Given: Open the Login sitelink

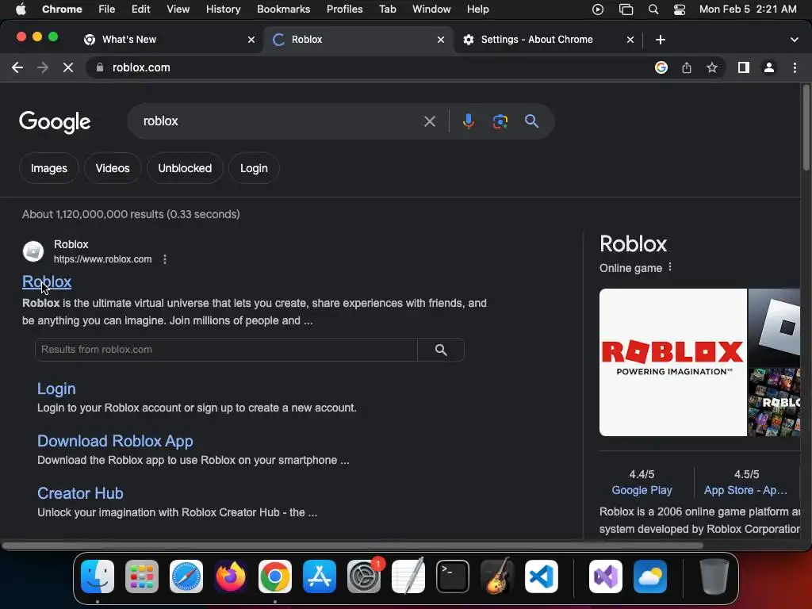Looking at the screenshot, I should pos(56,389).
